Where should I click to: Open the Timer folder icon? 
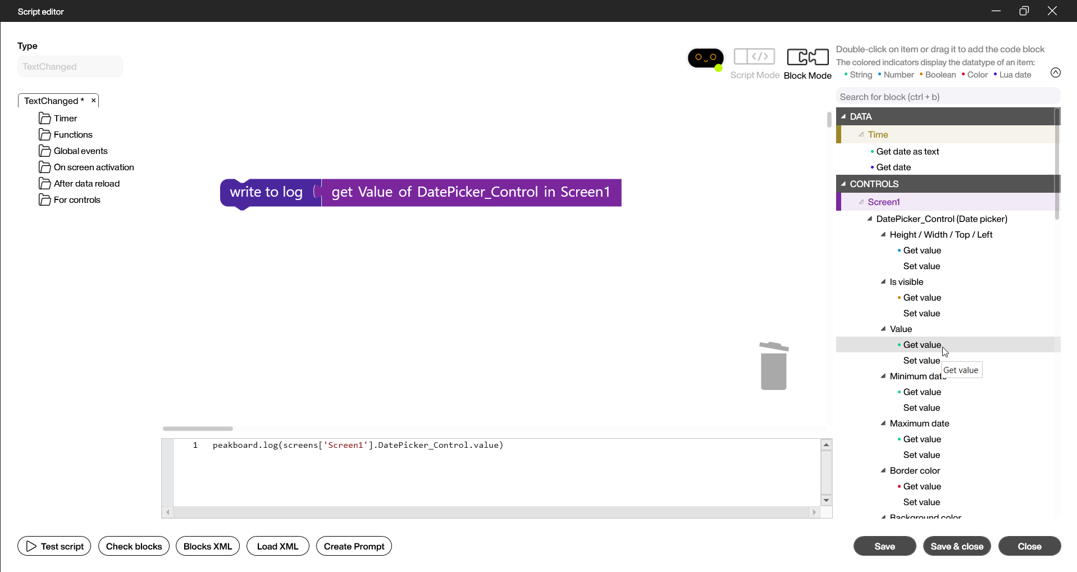[45, 119]
